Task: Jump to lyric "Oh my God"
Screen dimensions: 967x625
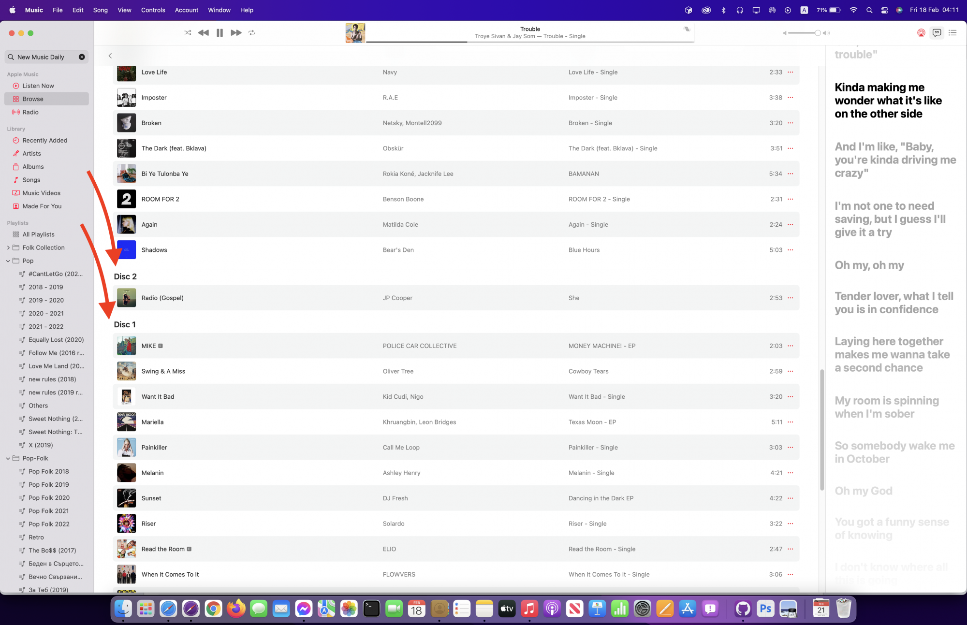Action: click(864, 491)
